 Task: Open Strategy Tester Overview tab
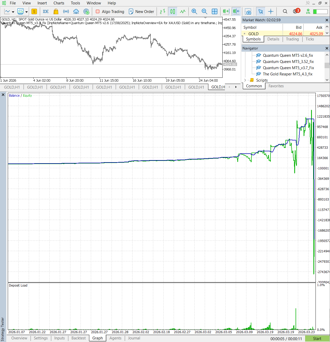point(19,338)
